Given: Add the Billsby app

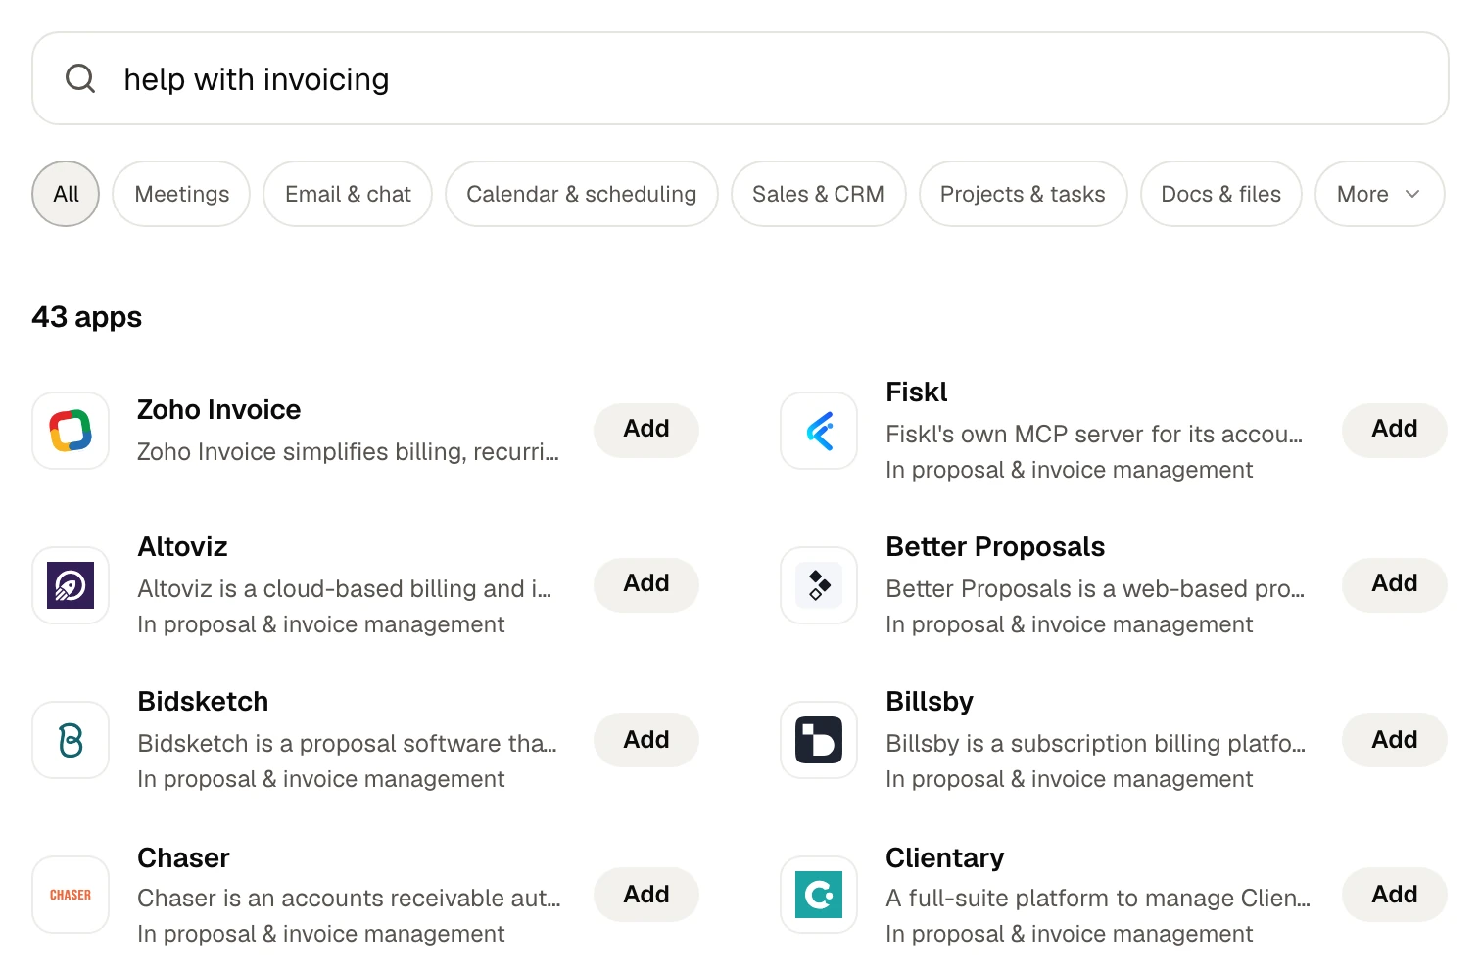Looking at the screenshot, I should pyautogui.click(x=1395, y=740).
